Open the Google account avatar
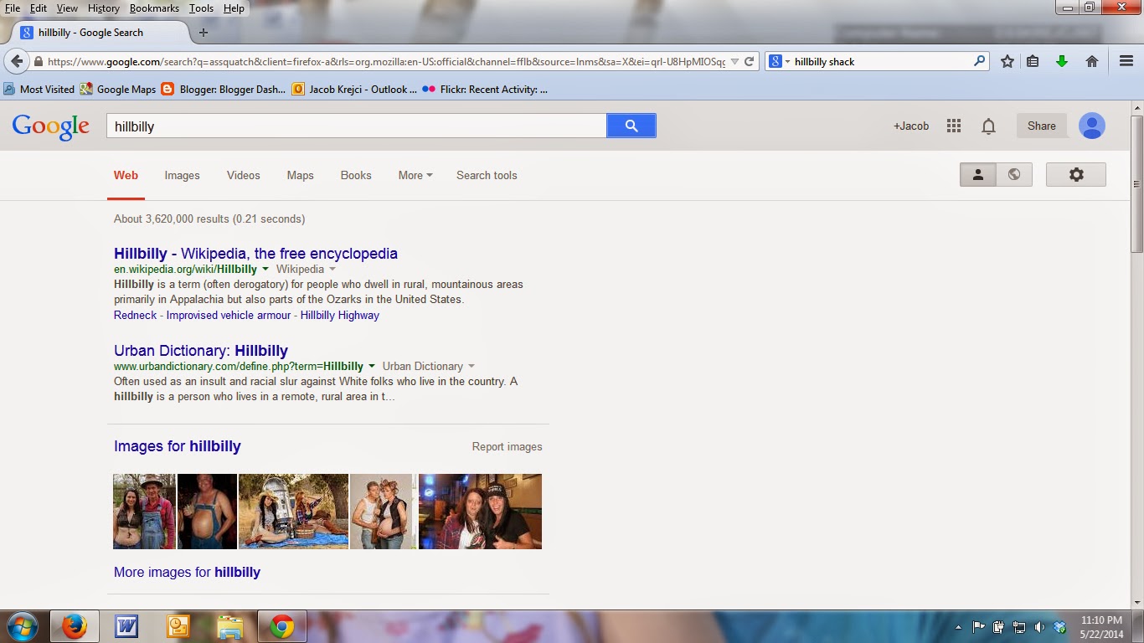The width and height of the screenshot is (1144, 643). (x=1092, y=126)
